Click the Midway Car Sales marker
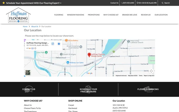Screen dimensions: 179x112 pos(68,62)
